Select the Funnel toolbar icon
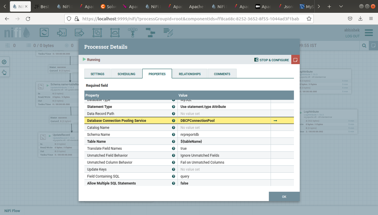 tap(132, 32)
